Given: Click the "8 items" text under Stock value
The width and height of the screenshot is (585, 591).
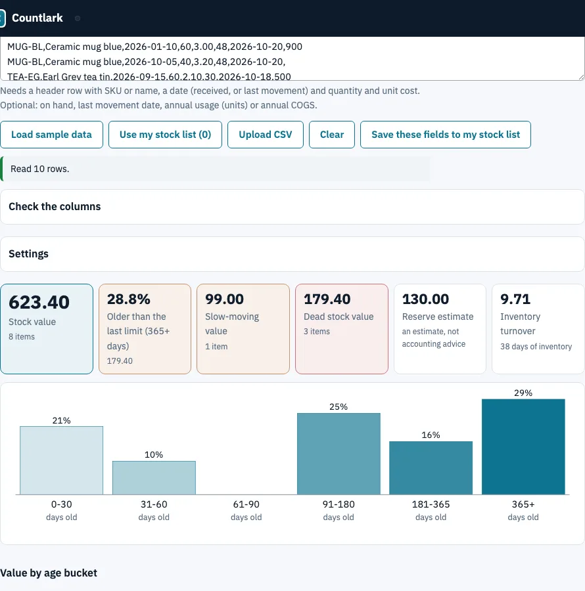Looking at the screenshot, I should tap(22, 337).
